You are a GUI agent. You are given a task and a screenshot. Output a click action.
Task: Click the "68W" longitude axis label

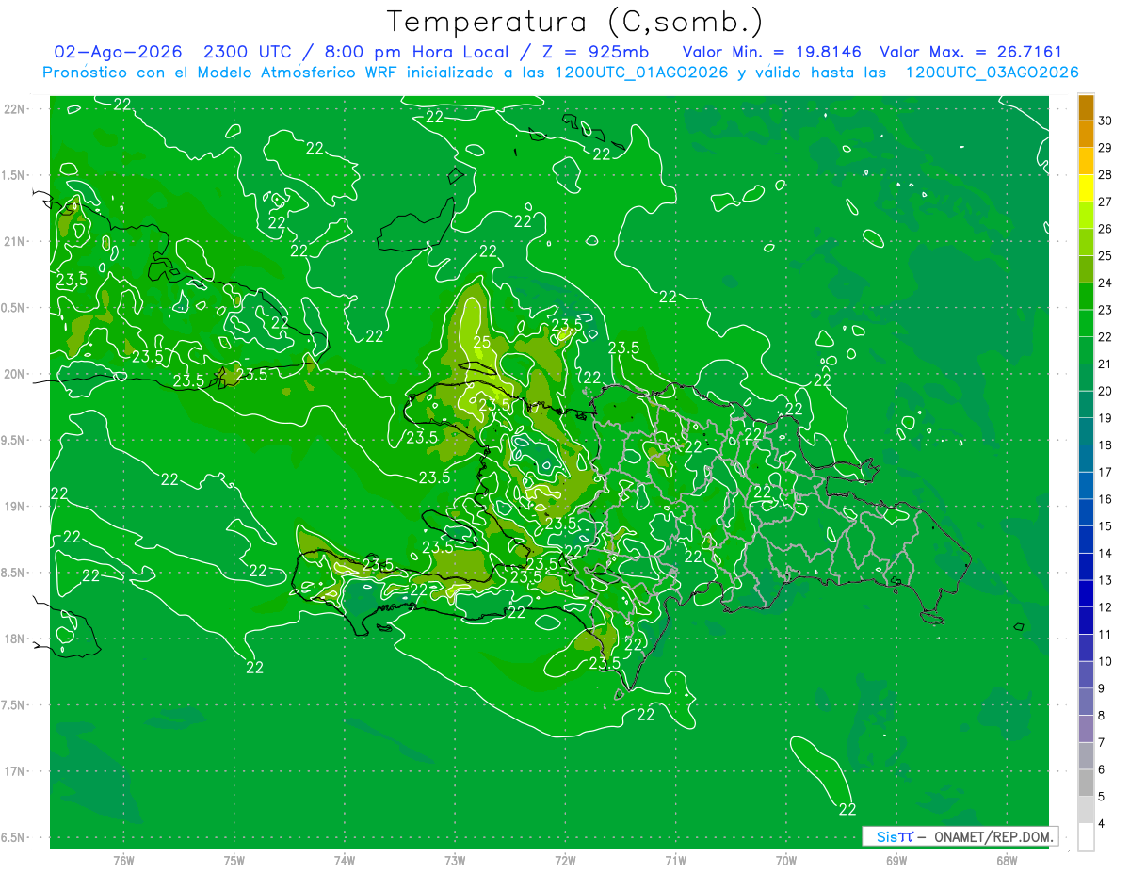(x=1007, y=861)
